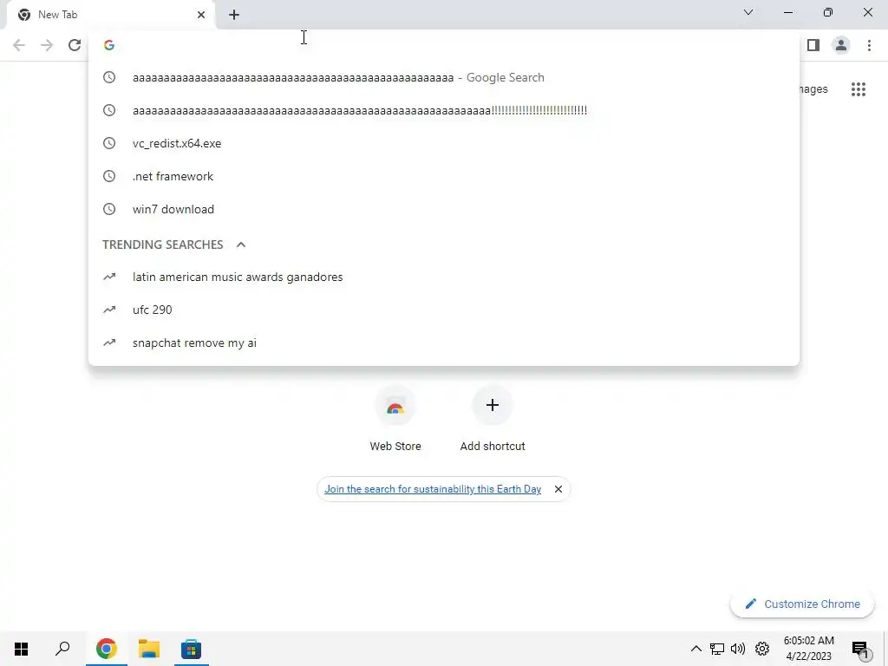Click the settings gear in tray
The width and height of the screenshot is (888, 666).
pos(762,649)
